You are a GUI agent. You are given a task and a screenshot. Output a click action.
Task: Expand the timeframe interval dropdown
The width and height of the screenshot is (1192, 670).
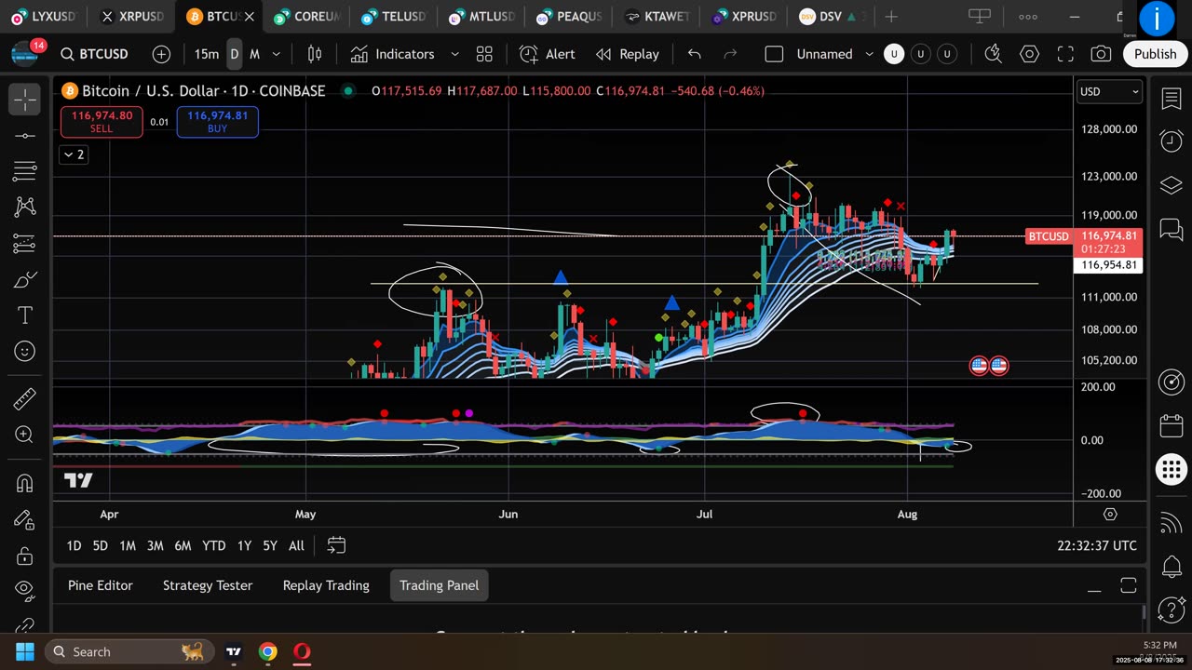(276, 54)
